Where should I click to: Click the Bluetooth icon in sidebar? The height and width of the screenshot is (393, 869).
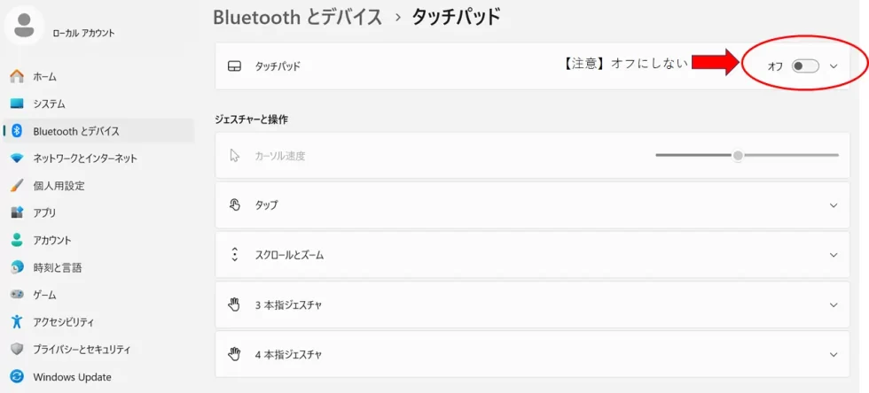16,131
